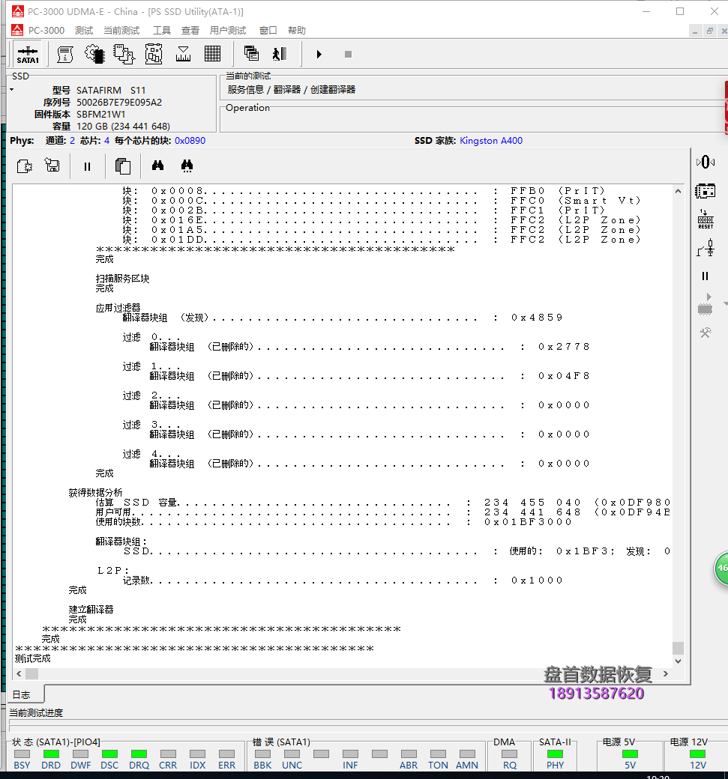This screenshot has width=728, height=779.
Task: Click the grid table icon in main toolbar
Action: click(x=212, y=54)
